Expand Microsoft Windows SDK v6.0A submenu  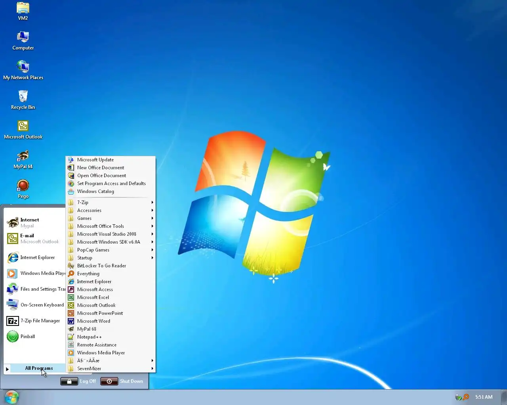111,242
